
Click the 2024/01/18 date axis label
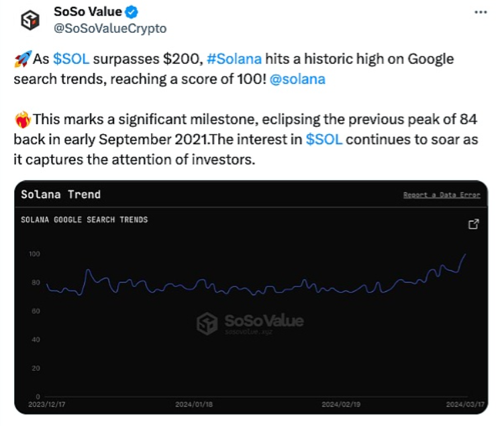coord(193,405)
